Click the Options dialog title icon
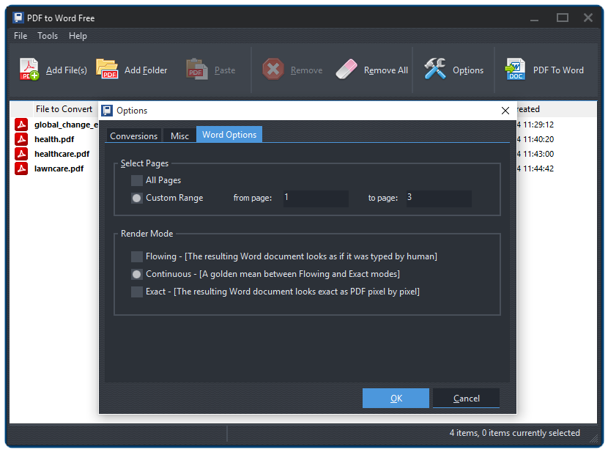 click(107, 111)
